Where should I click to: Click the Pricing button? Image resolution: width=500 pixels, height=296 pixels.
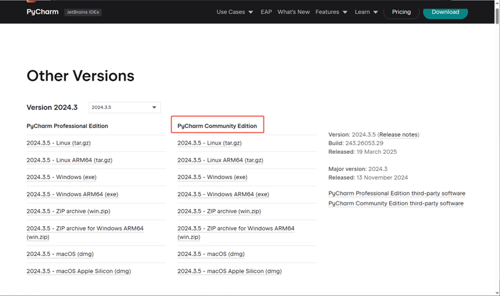(401, 12)
